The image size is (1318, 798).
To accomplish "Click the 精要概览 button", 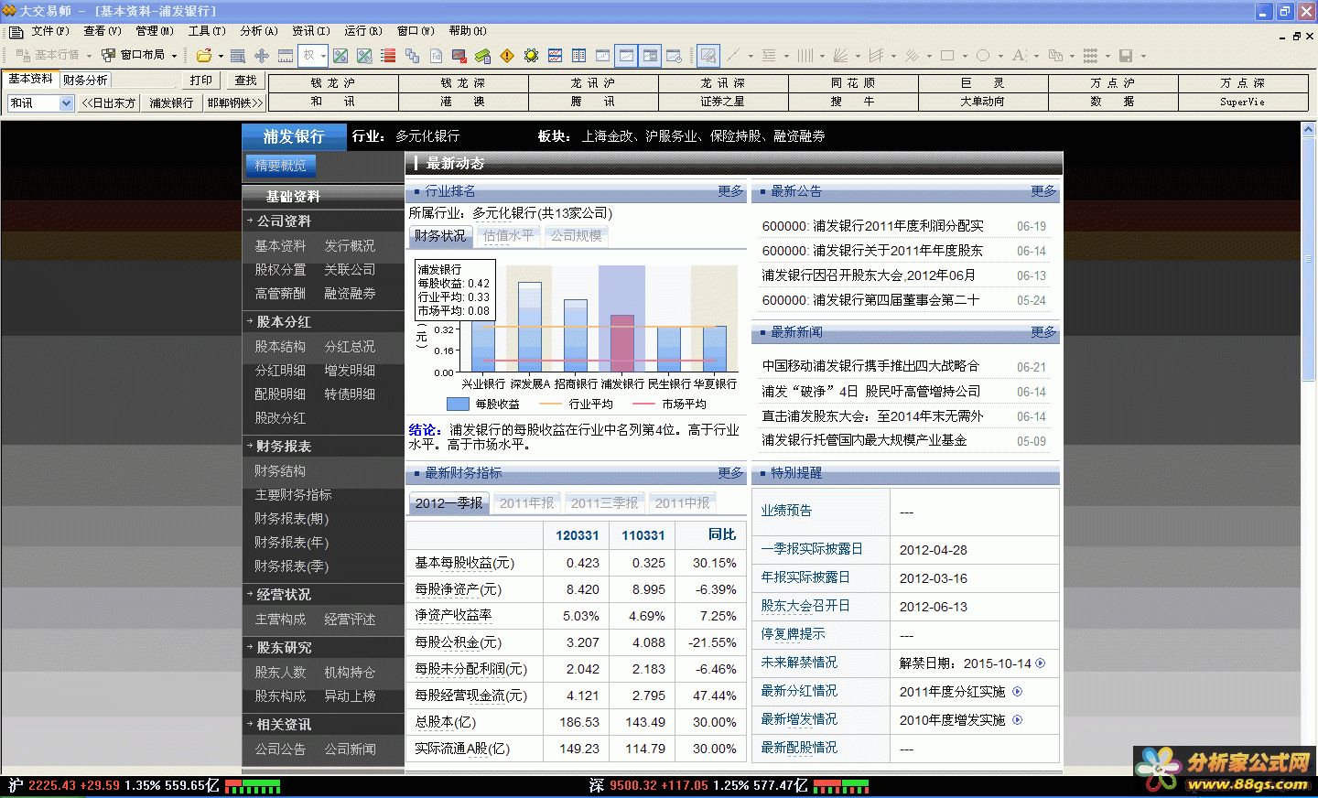I will point(280,166).
